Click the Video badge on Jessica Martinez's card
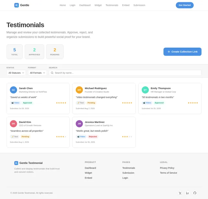 click(81, 137)
